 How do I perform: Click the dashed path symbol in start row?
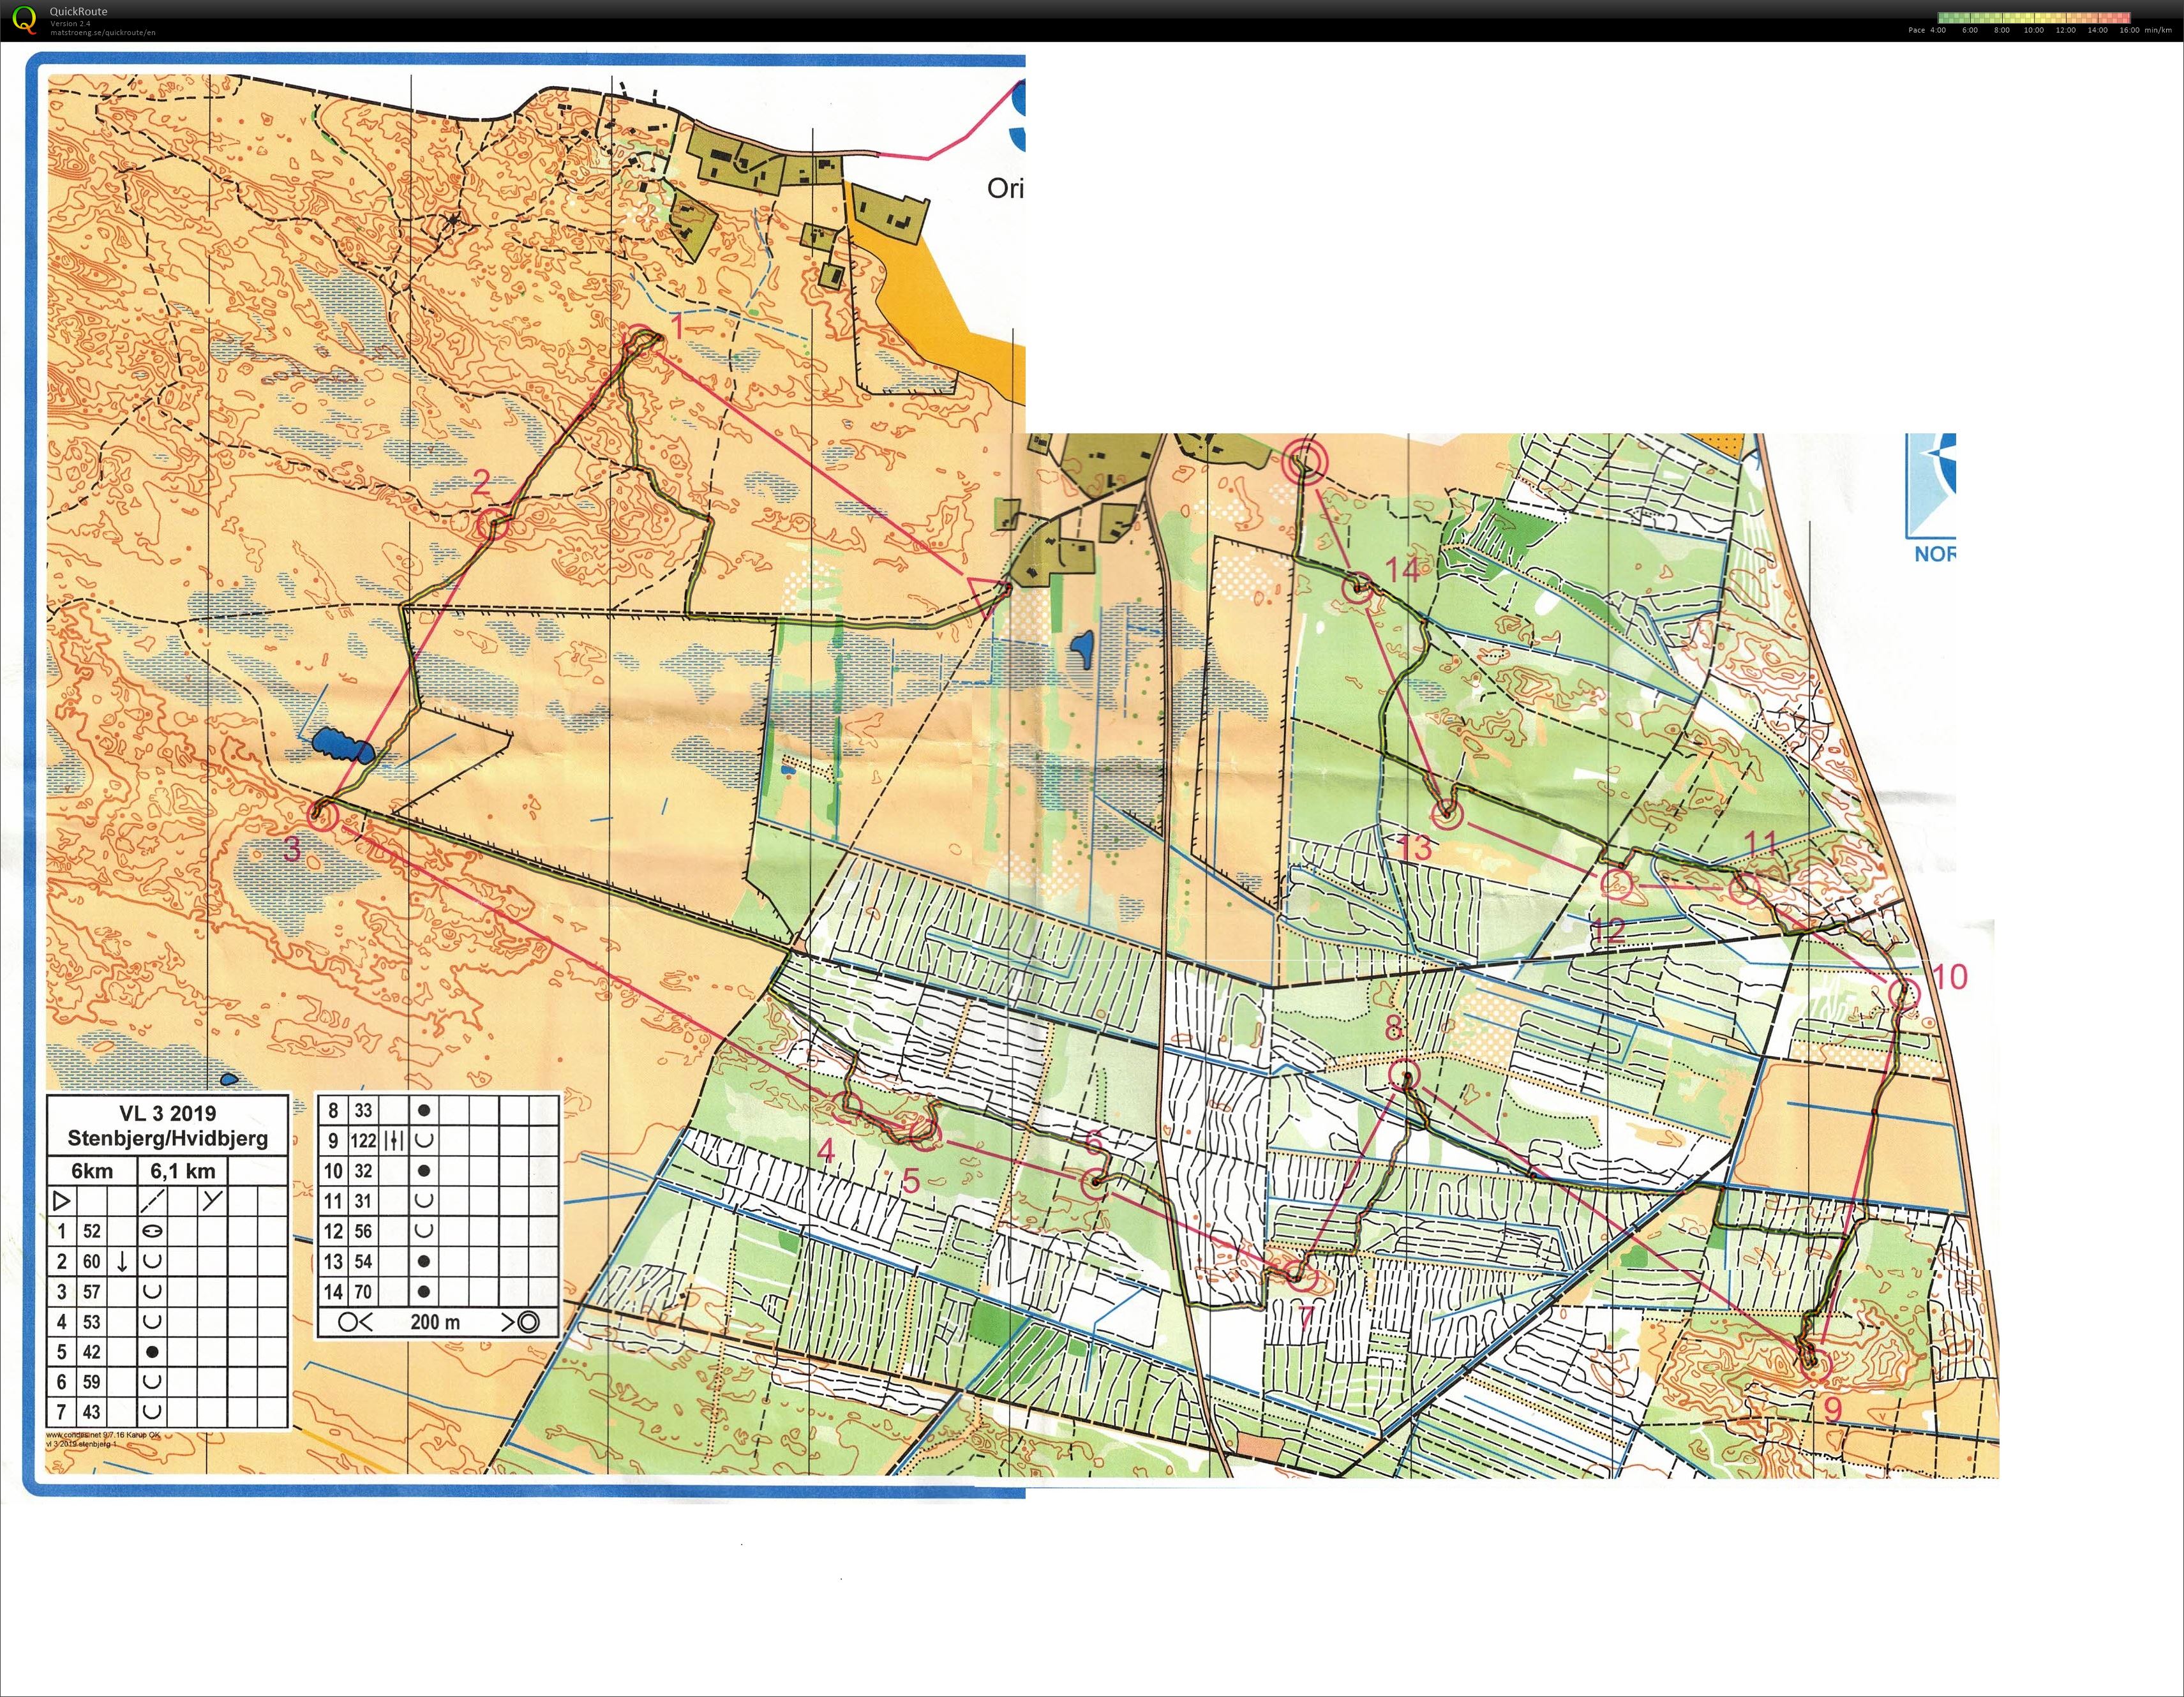point(153,1201)
